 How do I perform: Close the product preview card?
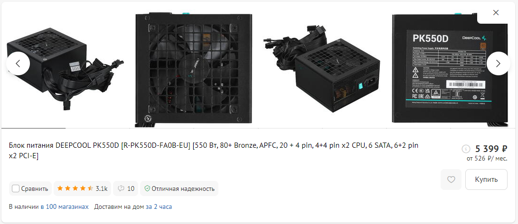496,12
